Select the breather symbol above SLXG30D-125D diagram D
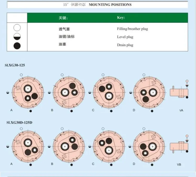 tap(144, 129)
